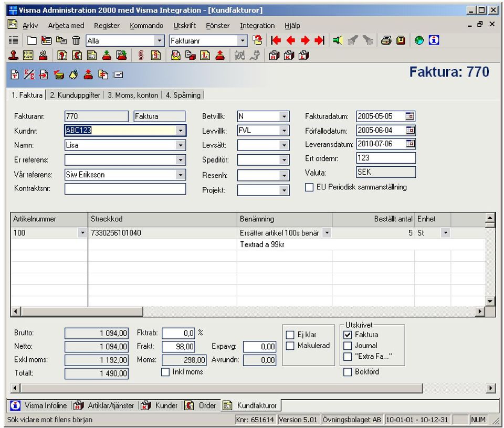Screen dimensions: 504x428
Task: Click the green megaphone icon
Action: (x=338, y=40)
